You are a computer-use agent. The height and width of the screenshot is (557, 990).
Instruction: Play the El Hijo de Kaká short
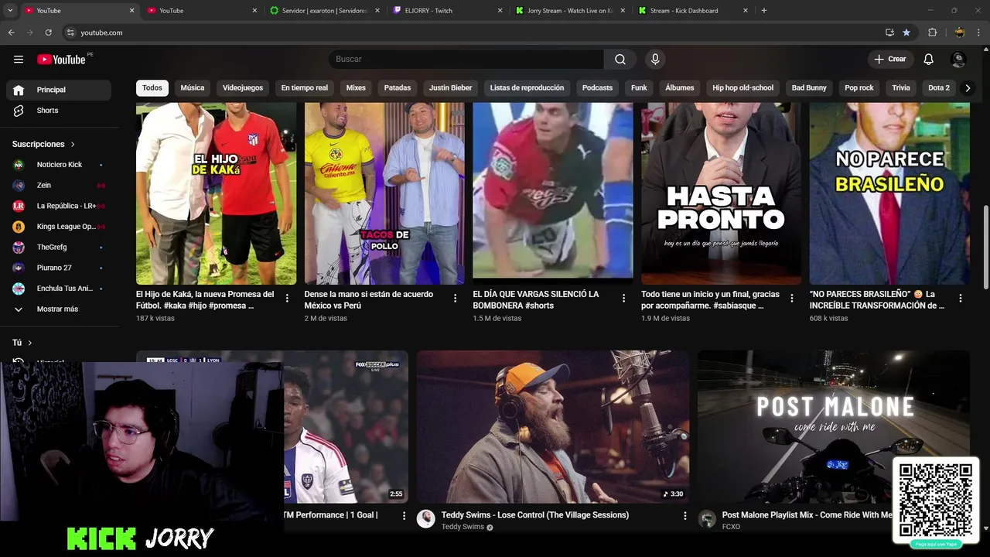pos(216,193)
